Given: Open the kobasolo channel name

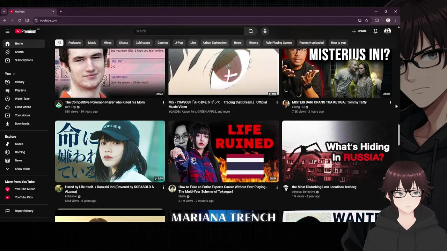Looking at the screenshot, I should [x=71, y=196].
